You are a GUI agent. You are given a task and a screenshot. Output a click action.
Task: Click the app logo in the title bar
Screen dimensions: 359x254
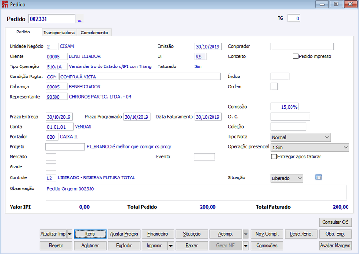pyautogui.click(x=5, y=4)
